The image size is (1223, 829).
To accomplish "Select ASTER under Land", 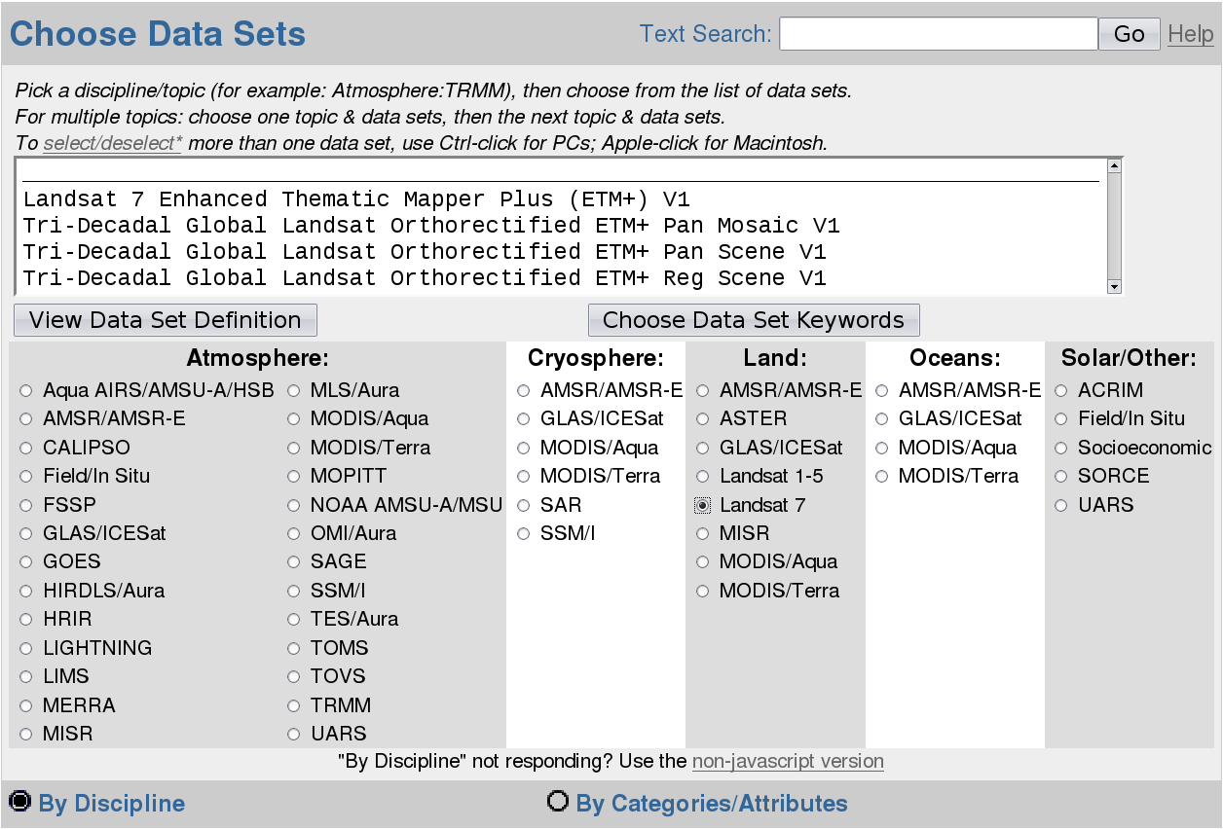I will 703,419.
